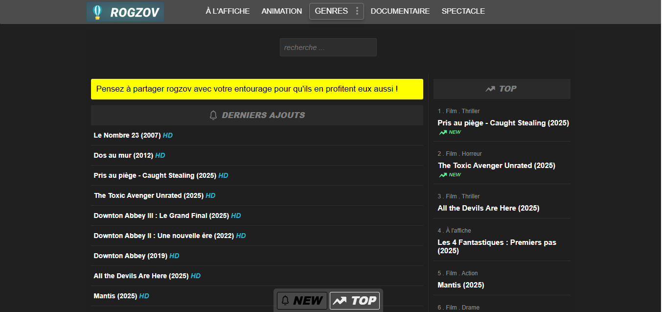Click the three-dot icon beside Genres
Image resolution: width=662 pixels, height=312 pixels.
click(357, 11)
